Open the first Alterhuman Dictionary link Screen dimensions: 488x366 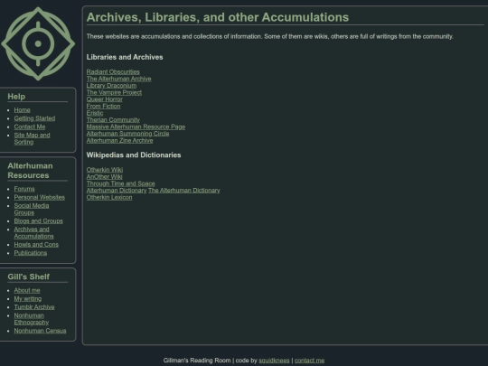pyautogui.click(x=117, y=190)
